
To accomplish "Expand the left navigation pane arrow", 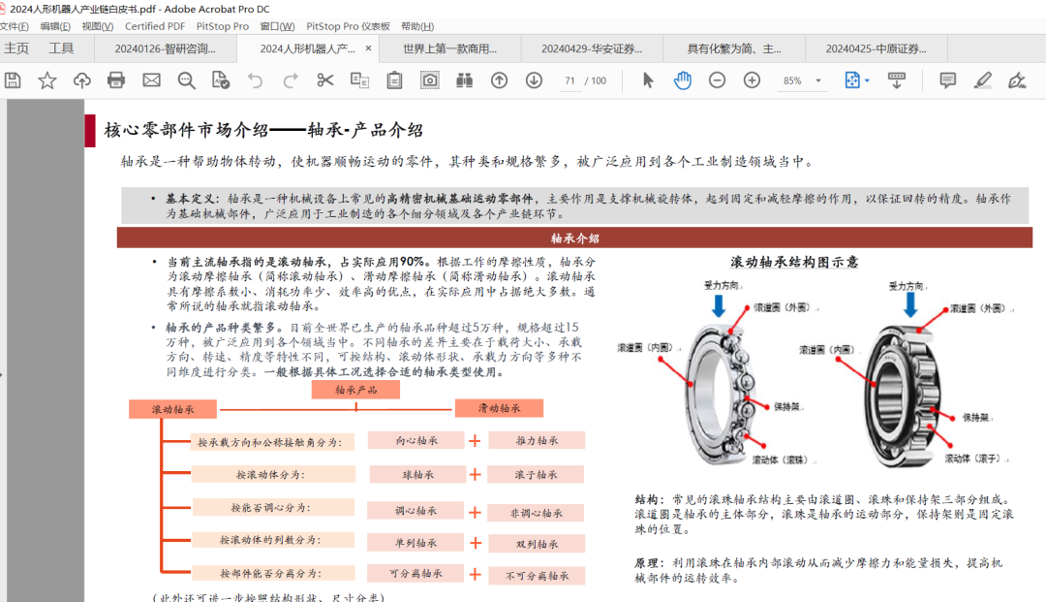I will pos(2,374).
